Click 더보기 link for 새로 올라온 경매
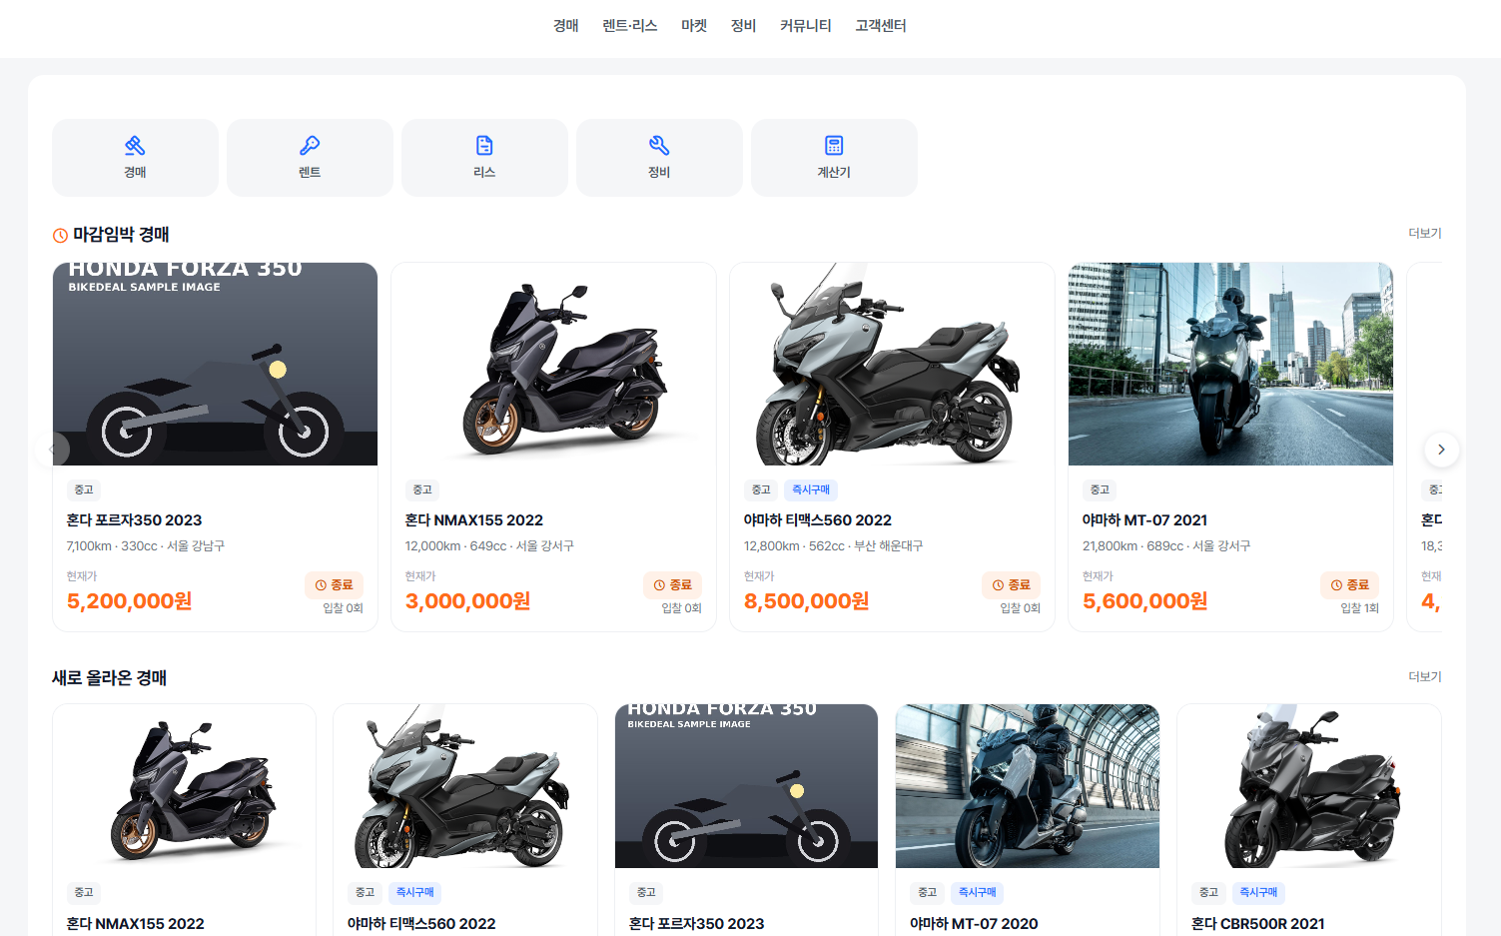 [x=1425, y=676]
